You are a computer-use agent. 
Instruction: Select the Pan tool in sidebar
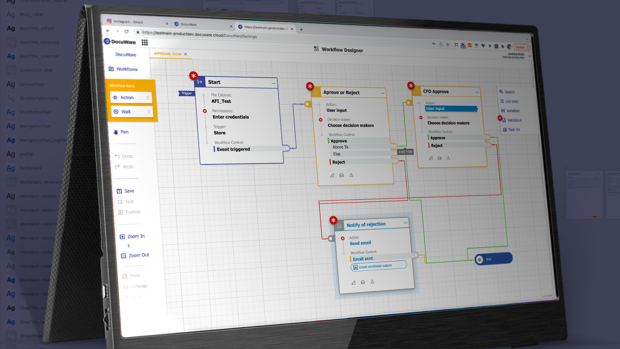pyautogui.click(x=121, y=132)
